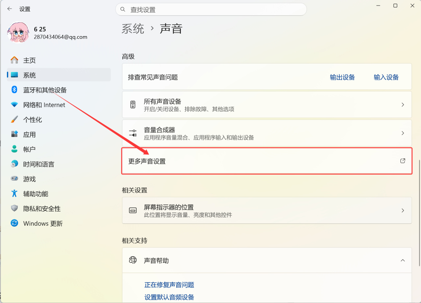Collapse the 声音帮助 section chevron
This screenshot has height=303, width=421.
click(x=403, y=260)
